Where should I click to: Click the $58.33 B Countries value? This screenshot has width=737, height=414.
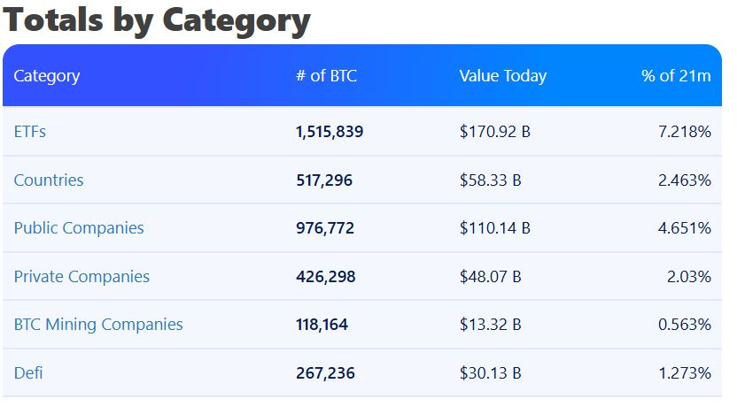point(490,180)
